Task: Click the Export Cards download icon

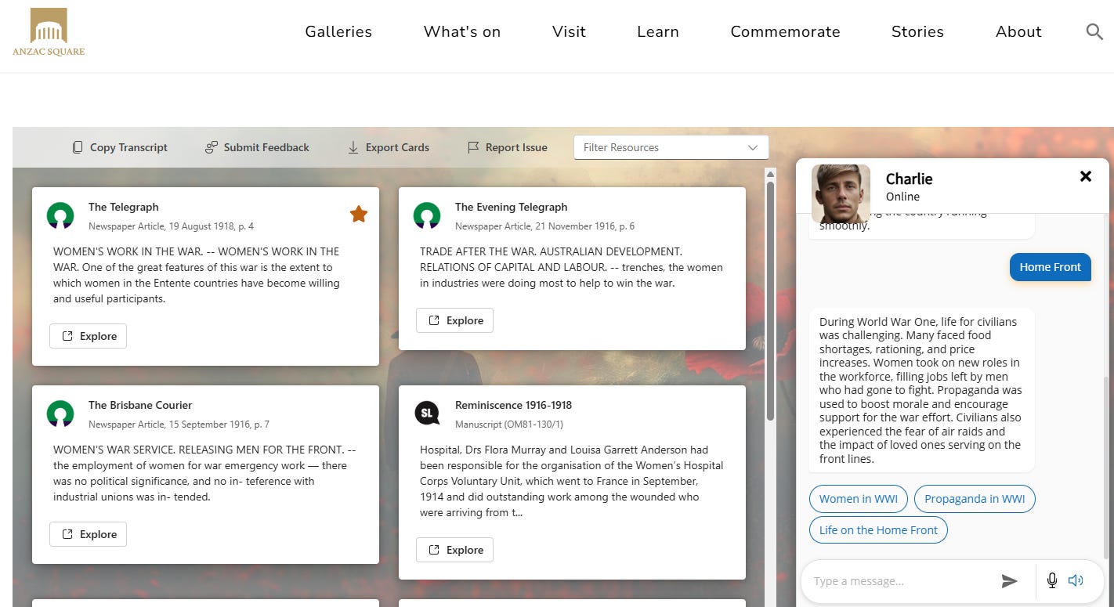Action: point(353,147)
